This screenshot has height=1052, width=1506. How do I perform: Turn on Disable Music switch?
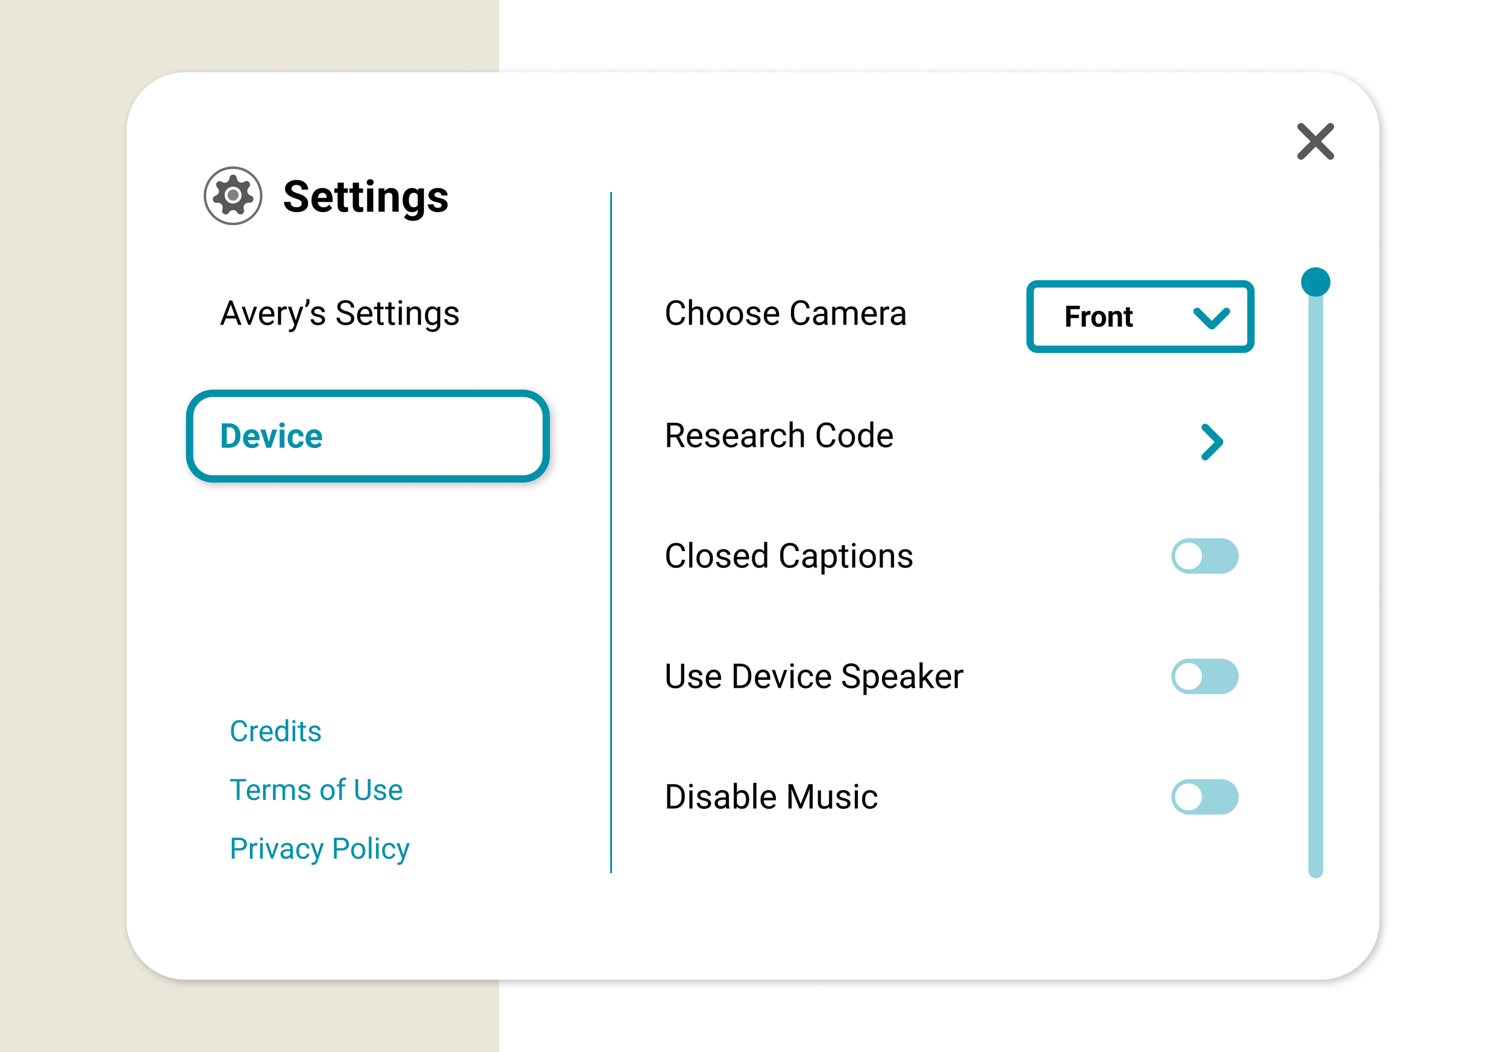(x=1204, y=797)
